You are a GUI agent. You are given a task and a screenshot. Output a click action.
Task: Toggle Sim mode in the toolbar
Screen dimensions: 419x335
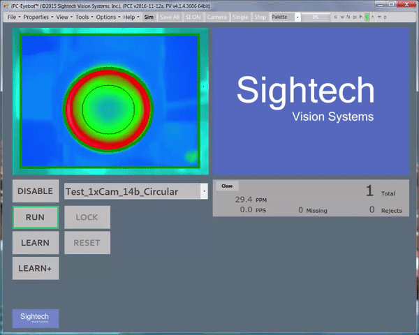tap(149, 17)
